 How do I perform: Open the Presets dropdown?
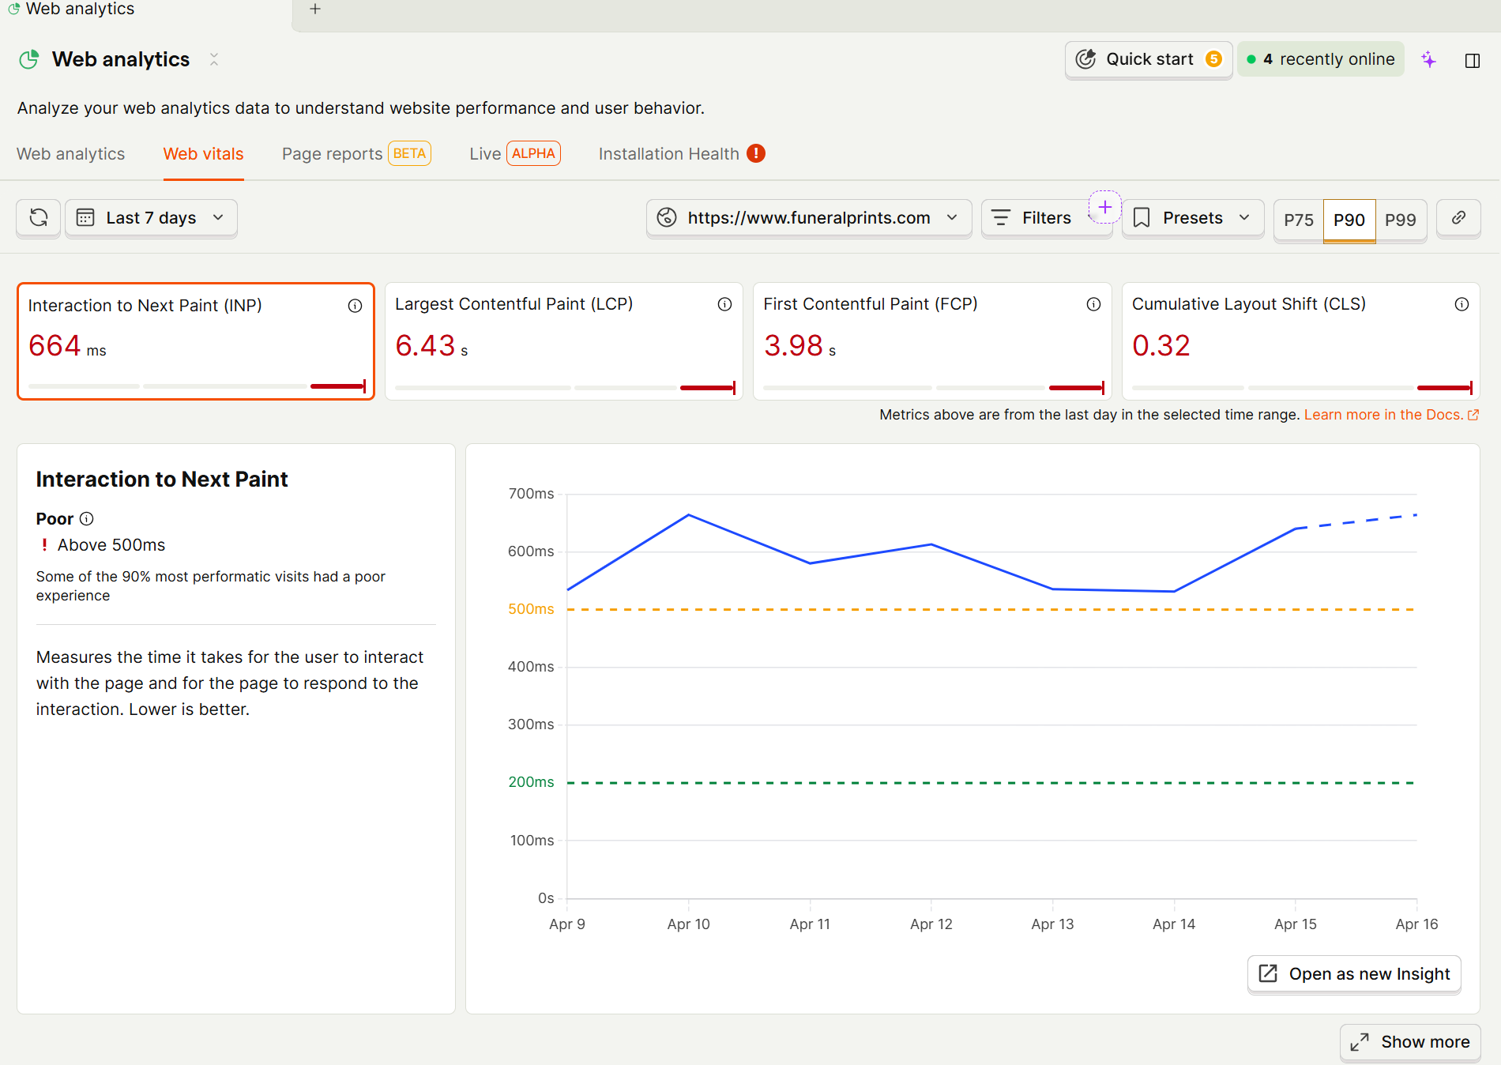[x=1192, y=218]
